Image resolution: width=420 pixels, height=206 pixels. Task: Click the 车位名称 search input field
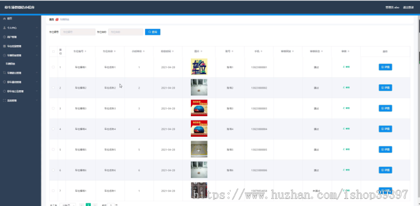126,32
